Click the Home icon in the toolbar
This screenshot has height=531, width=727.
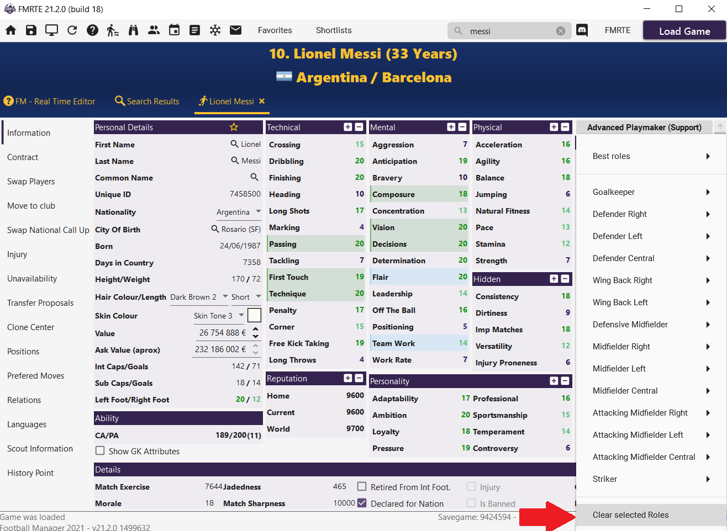[x=11, y=30]
